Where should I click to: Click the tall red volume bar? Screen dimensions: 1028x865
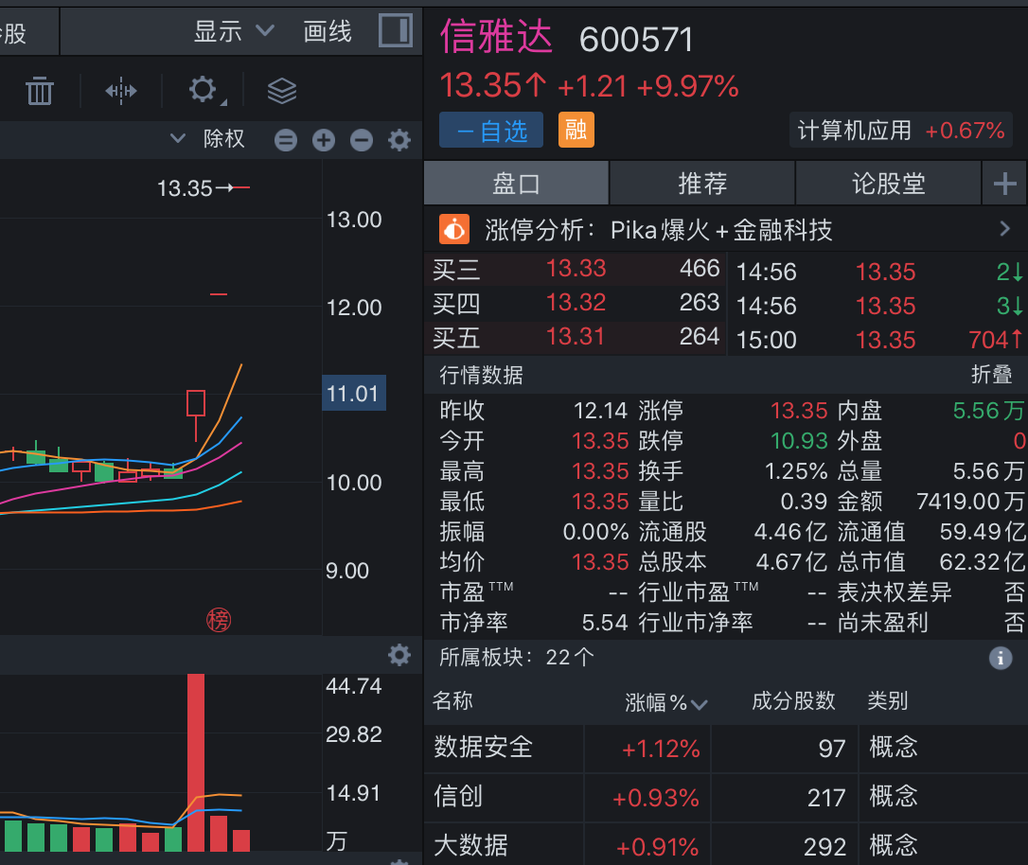[x=196, y=762]
